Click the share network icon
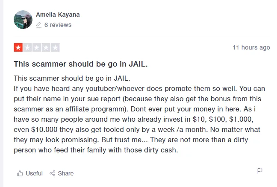The width and height of the screenshot is (277, 187). (x=53, y=173)
